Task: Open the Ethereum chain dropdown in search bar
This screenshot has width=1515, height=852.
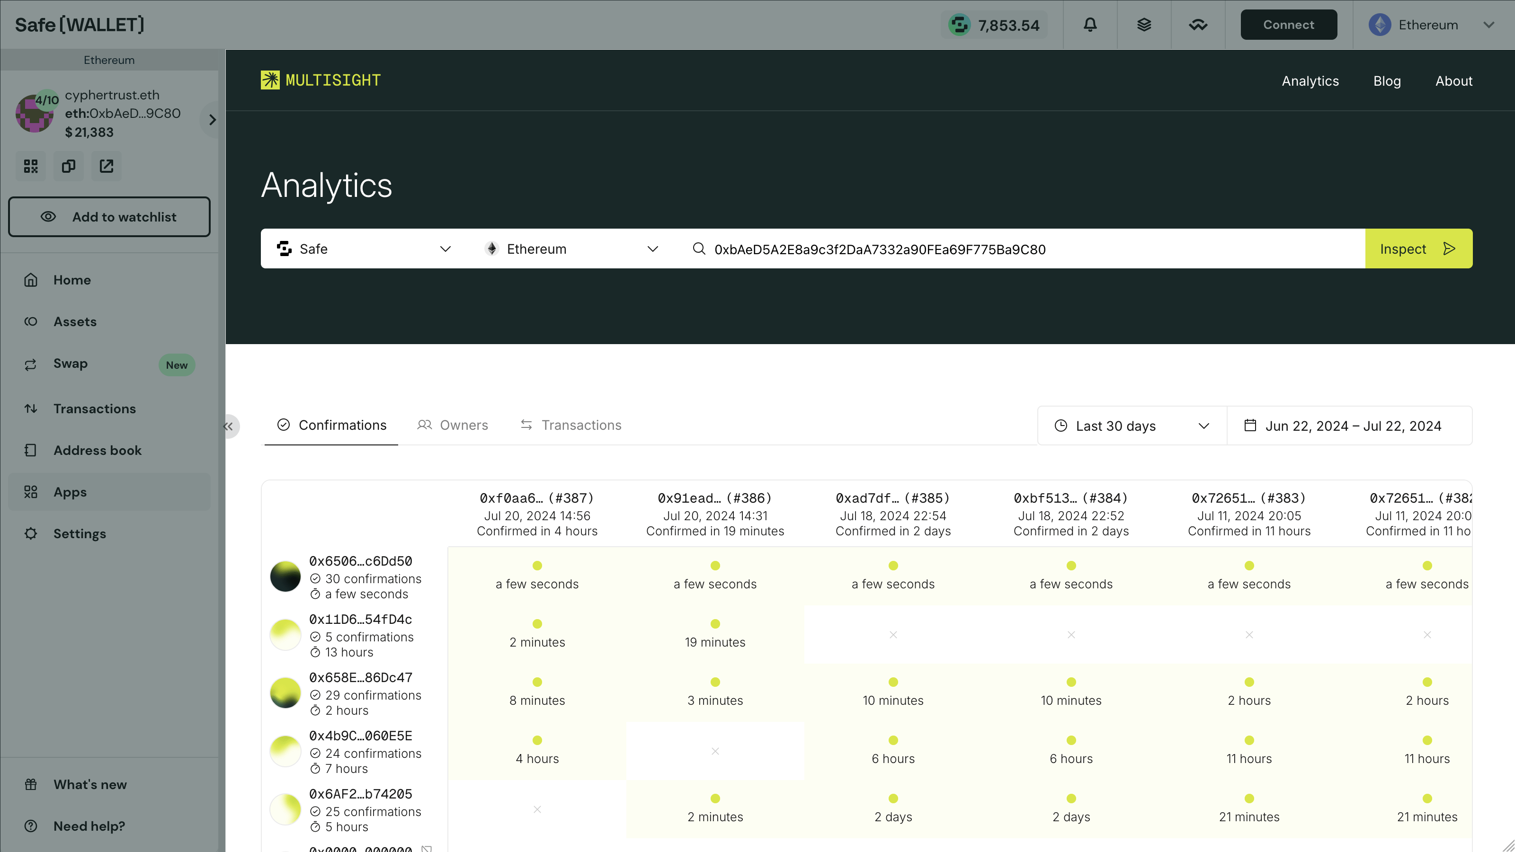Action: pyautogui.click(x=571, y=248)
